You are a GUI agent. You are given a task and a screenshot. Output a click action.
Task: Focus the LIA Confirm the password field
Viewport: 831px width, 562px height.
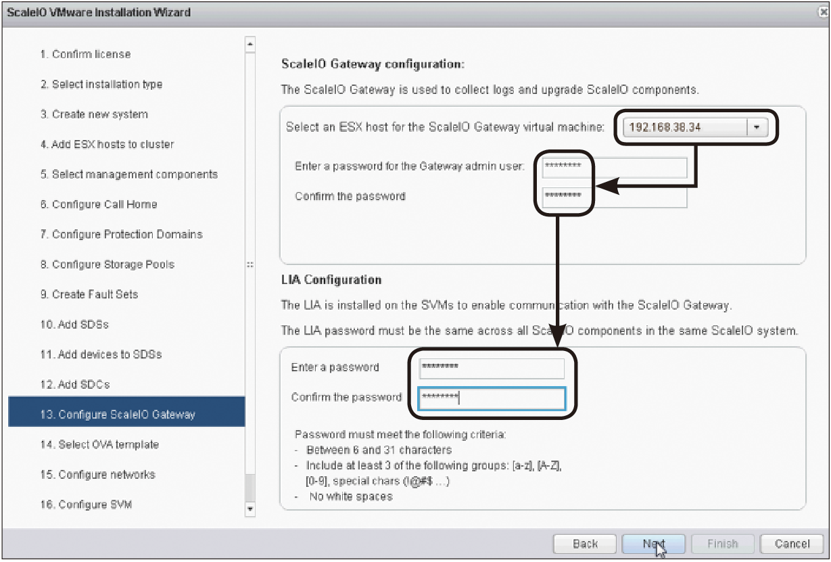tap(492, 398)
